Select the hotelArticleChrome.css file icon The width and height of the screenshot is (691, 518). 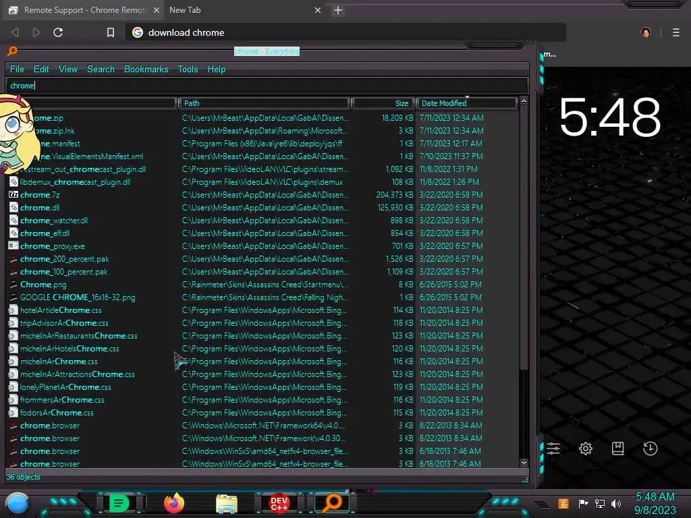point(13,310)
